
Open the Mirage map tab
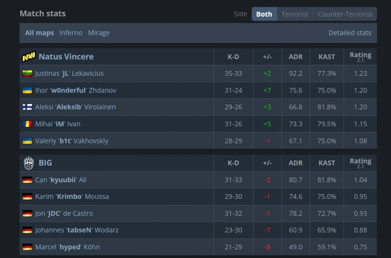99,33
